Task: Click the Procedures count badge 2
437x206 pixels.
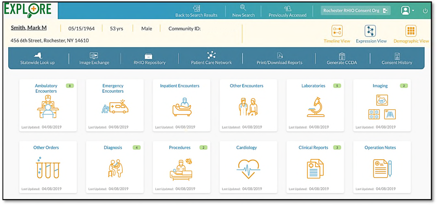Action: 203,147
